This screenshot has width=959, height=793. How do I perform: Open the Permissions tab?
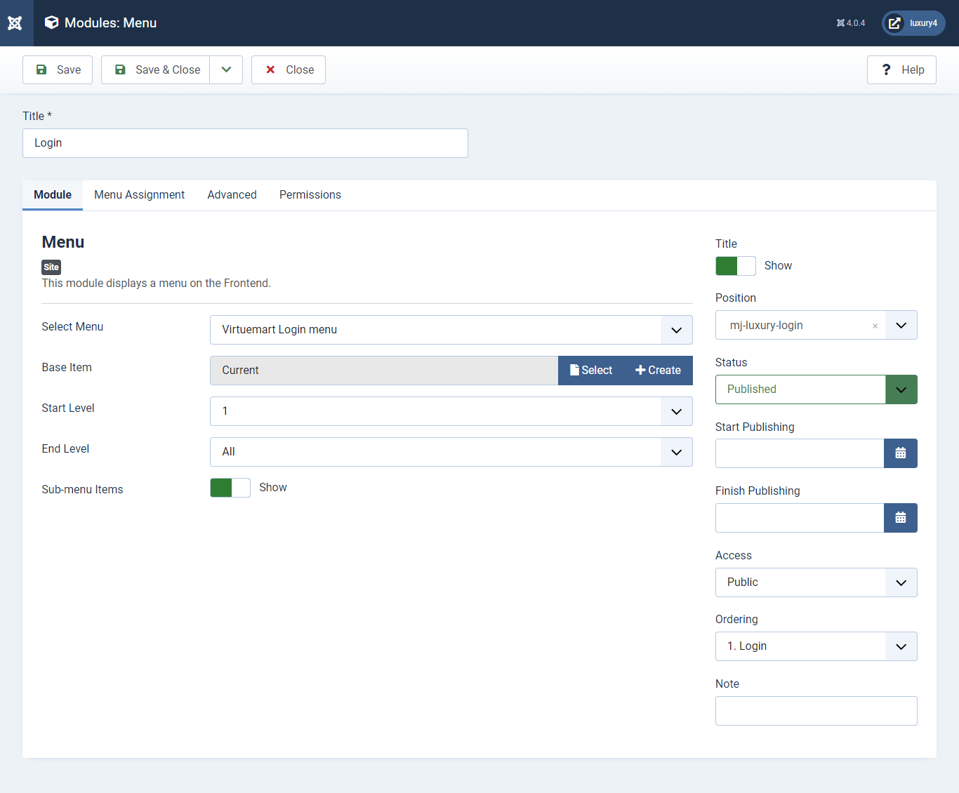pos(310,195)
